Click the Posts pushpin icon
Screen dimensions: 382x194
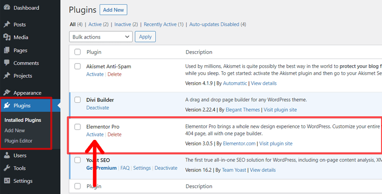point(7,24)
